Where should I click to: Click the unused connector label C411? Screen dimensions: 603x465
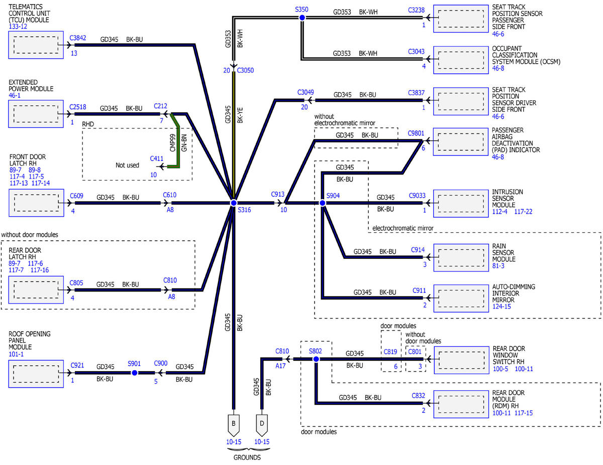point(157,159)
